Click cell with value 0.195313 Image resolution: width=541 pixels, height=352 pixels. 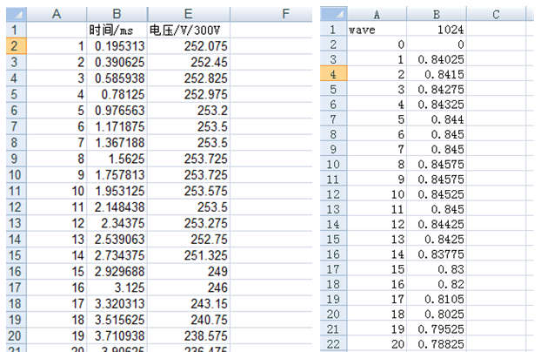pos(117,46)
